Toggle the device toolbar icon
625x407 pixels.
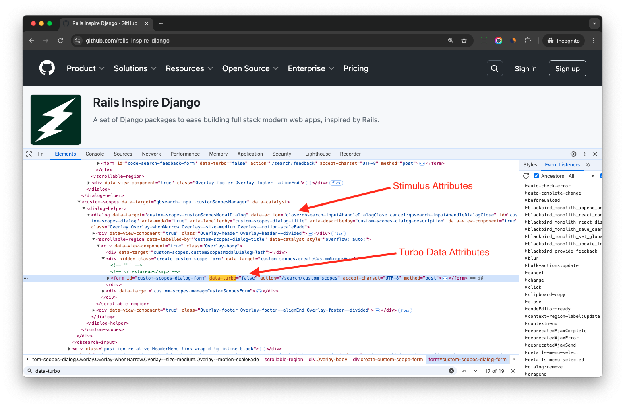coord(40,154)
